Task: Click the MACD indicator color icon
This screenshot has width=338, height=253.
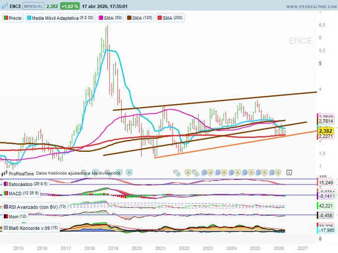Action: [6, 193]
